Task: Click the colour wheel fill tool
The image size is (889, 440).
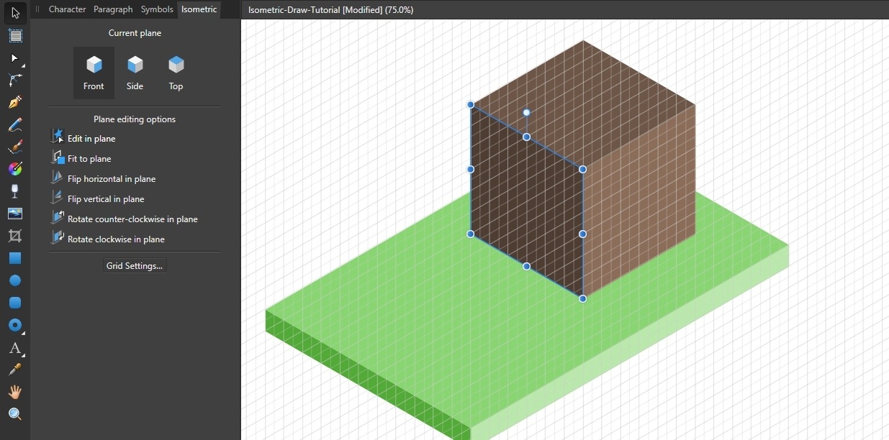Action: click(14, 168)
